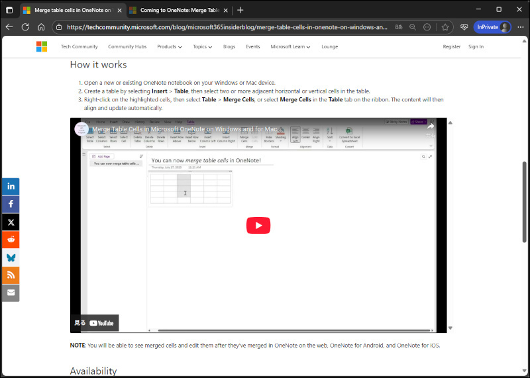Image resolution: width=530 pixels, height=378 pixels.
Task: Click the Microsoft logo in header
Action: point(42,46)
